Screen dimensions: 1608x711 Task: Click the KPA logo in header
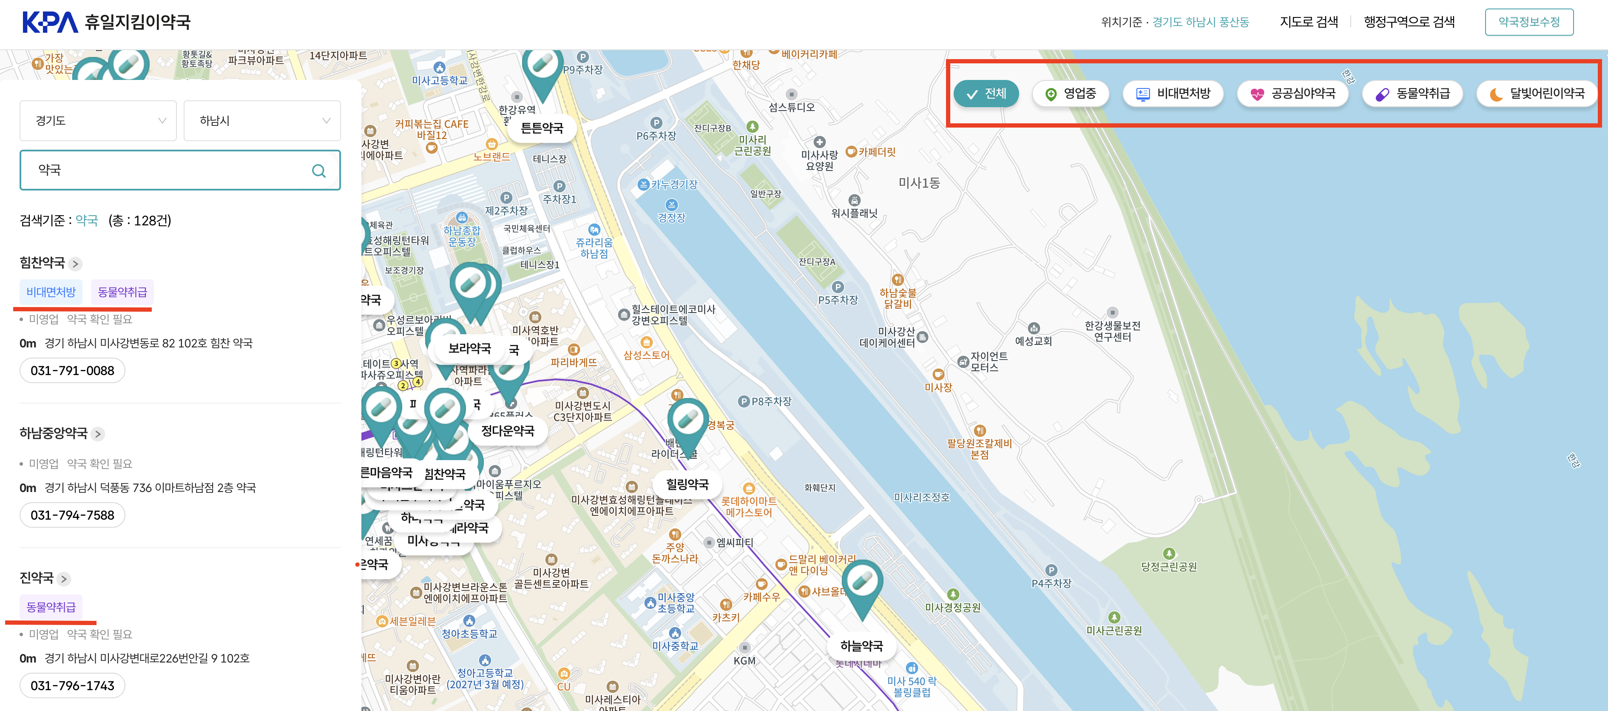pos(50,22)
